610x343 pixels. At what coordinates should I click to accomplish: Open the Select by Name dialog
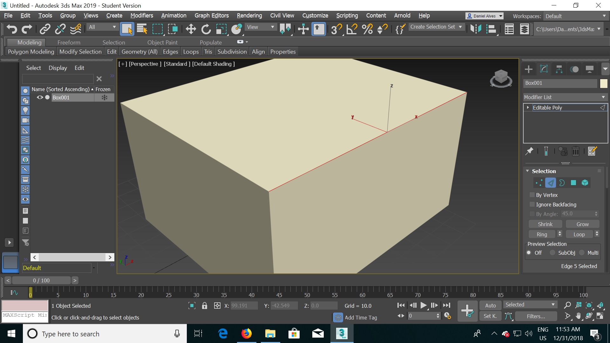point(142,29)
